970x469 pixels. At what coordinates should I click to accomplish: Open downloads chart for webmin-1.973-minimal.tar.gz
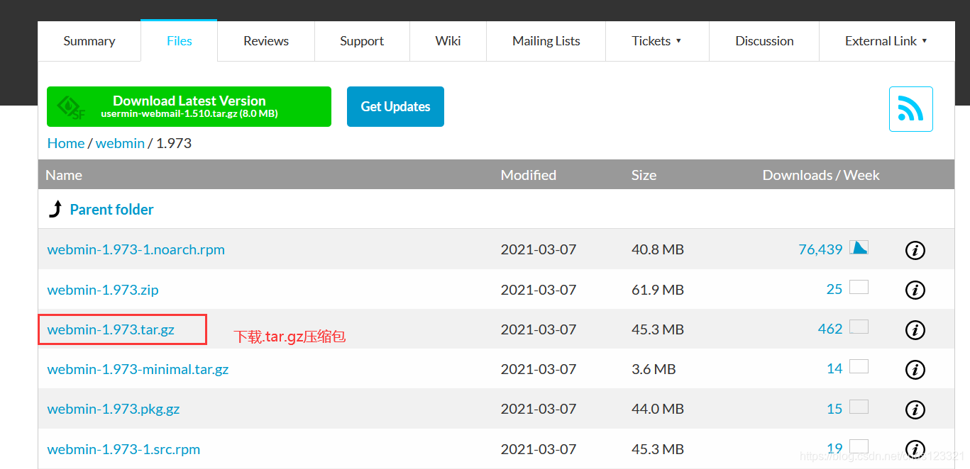click(x=859, y=366)
